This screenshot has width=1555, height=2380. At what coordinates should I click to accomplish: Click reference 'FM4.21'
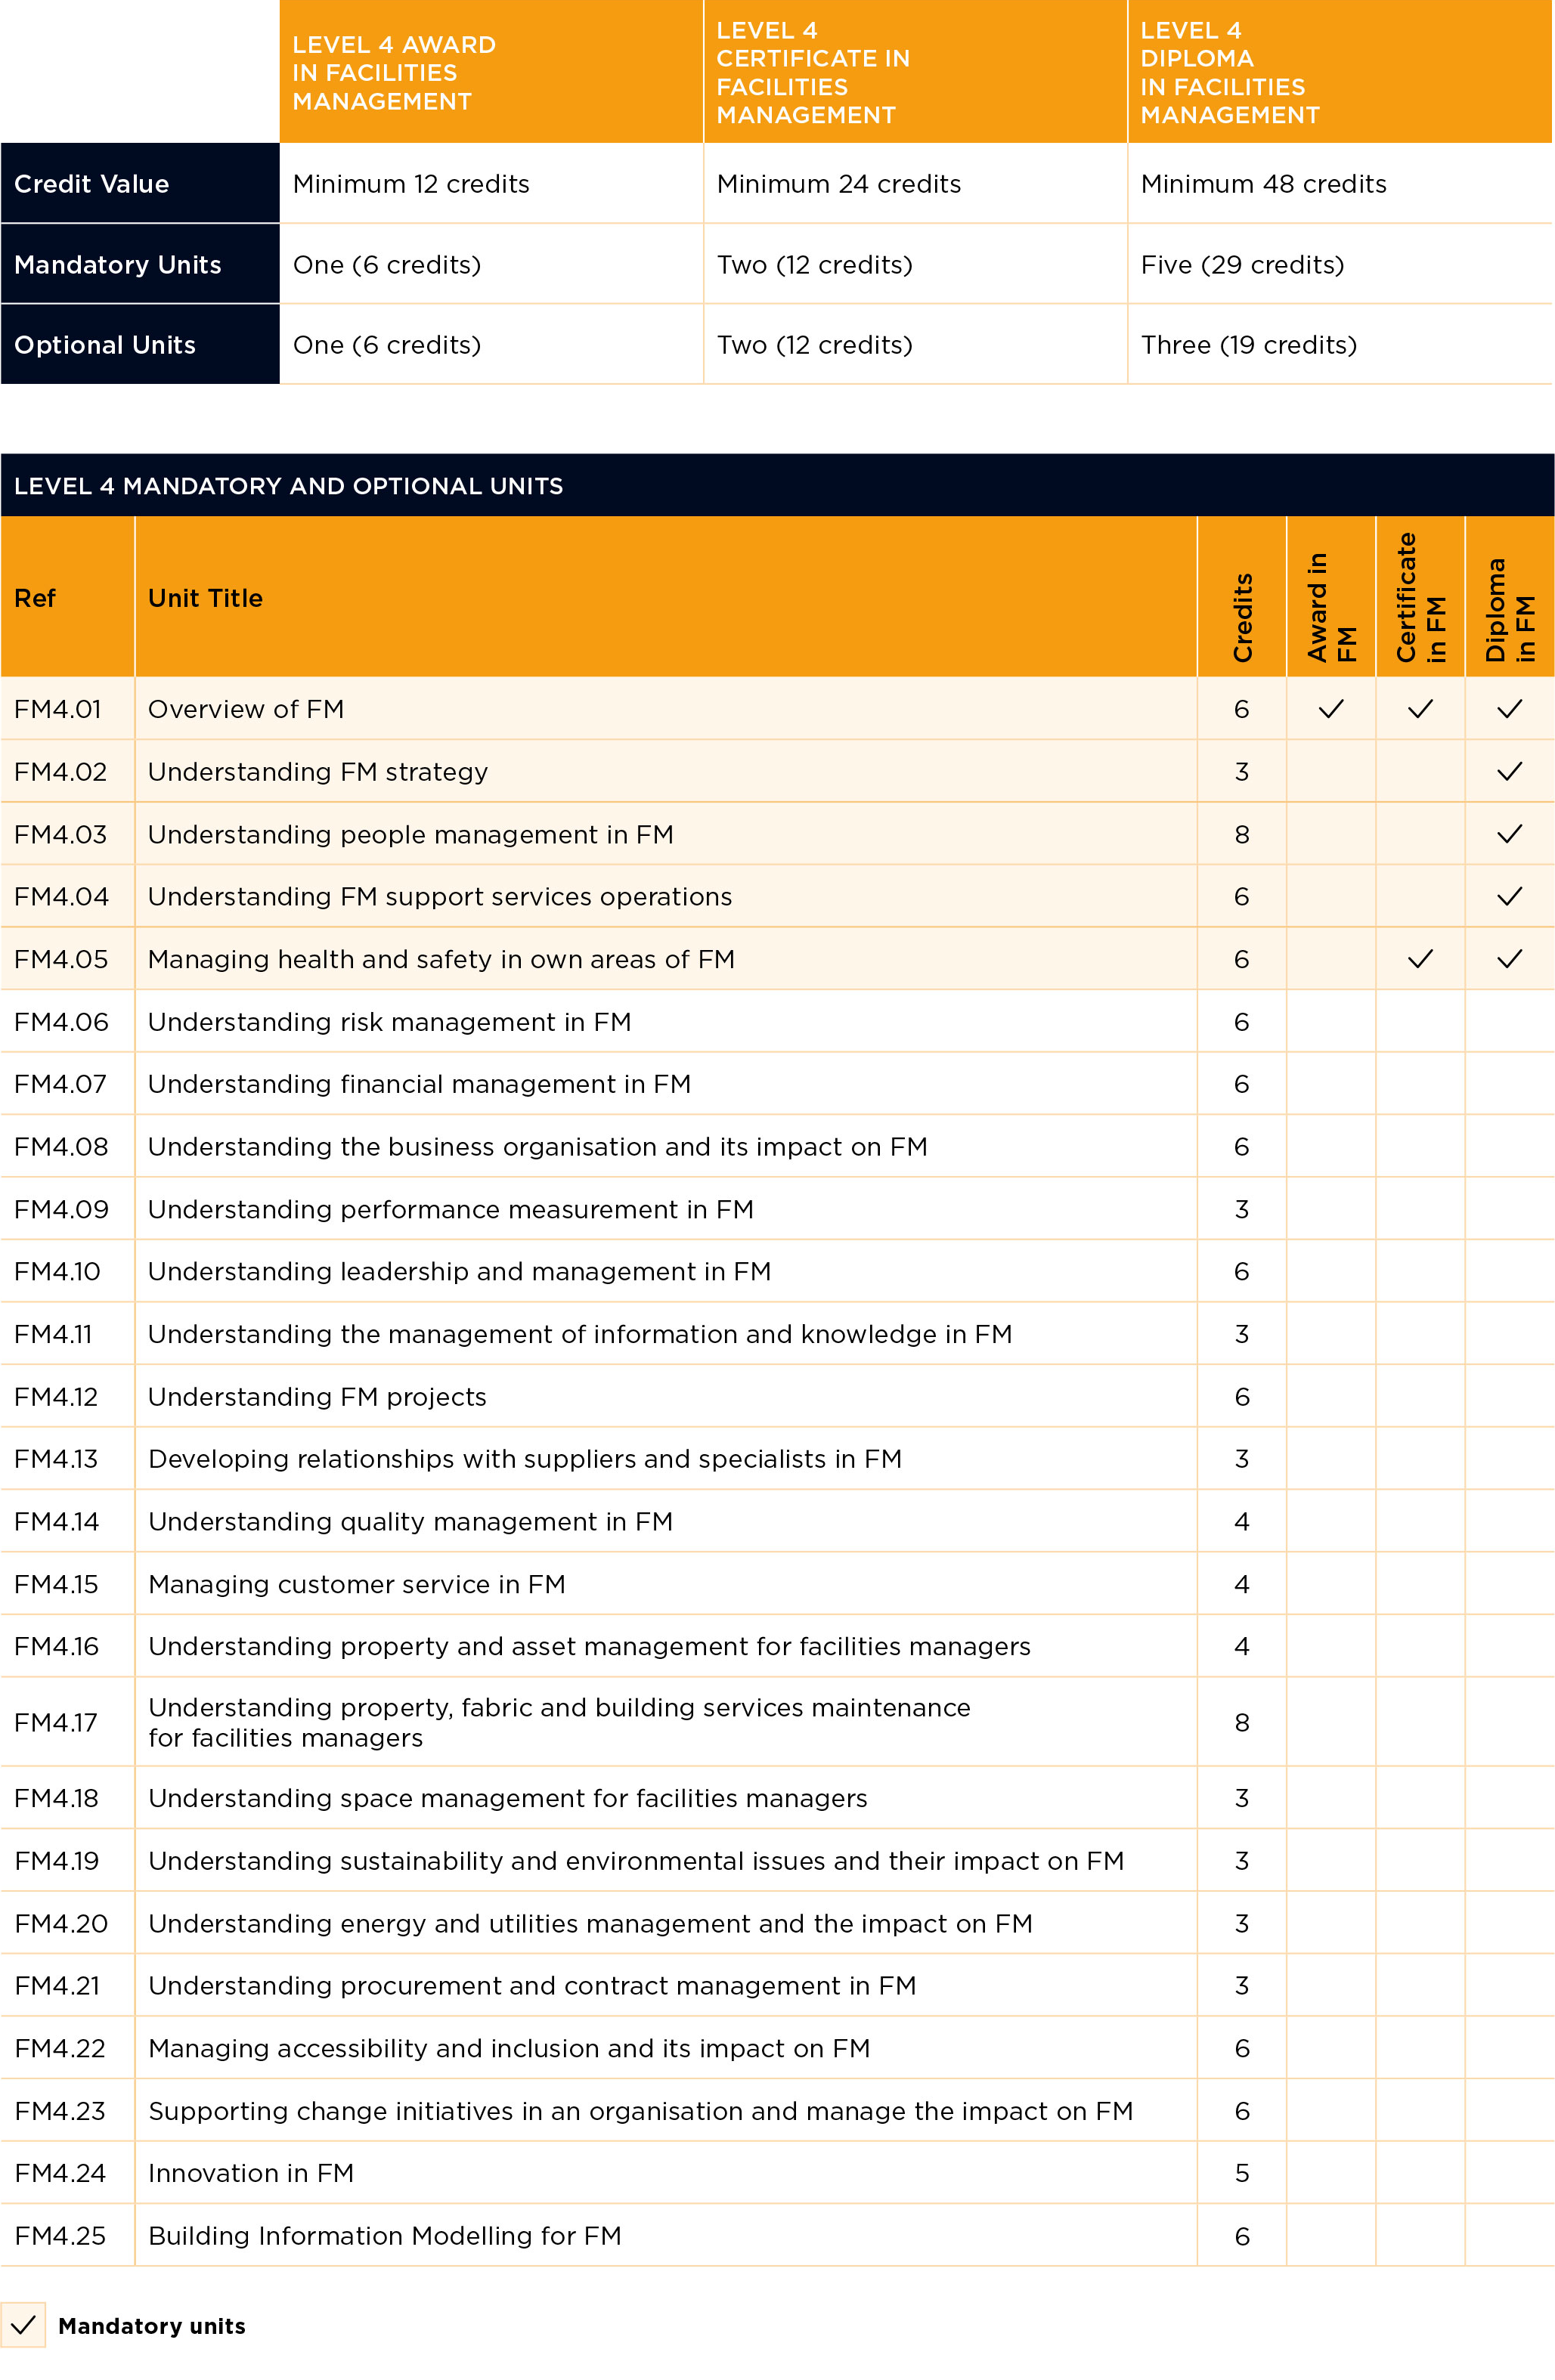pyautogui.click(x=57, y=1985)
